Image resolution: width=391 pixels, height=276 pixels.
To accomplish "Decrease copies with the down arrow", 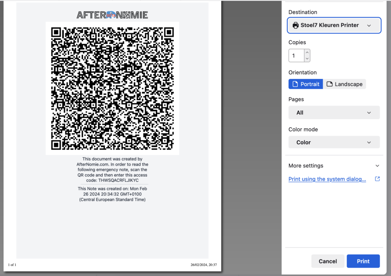I will pos(307,58).
